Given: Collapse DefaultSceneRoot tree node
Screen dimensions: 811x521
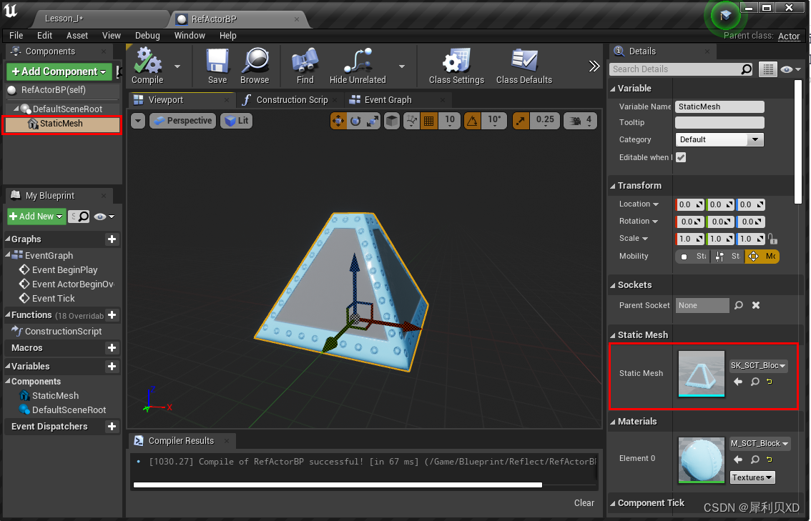Looking at the screenshot, I should coord(16,109).
